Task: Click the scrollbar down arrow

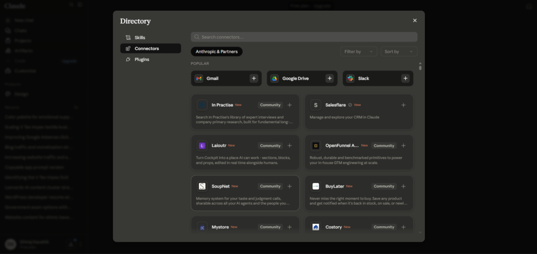Action: click(420, 233)
